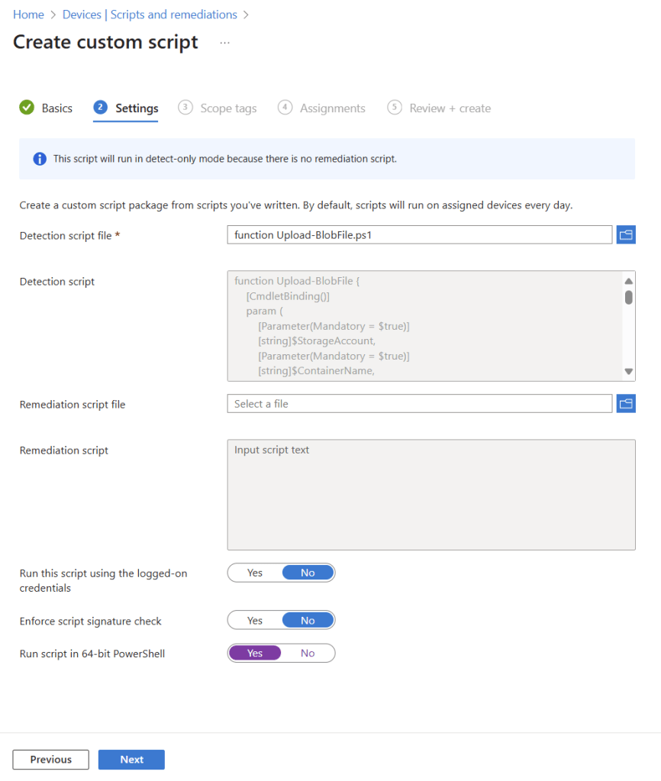This screenshot has height=781, width=661.
Task: Open the ellipsis menu beside page title
Action: tap(224, 43)
